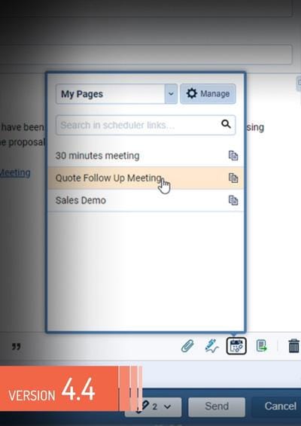The width and height of the screenshot is (301, 426).
Task: Copy link for 30 minutes meeting
Action: coord(233,156)
